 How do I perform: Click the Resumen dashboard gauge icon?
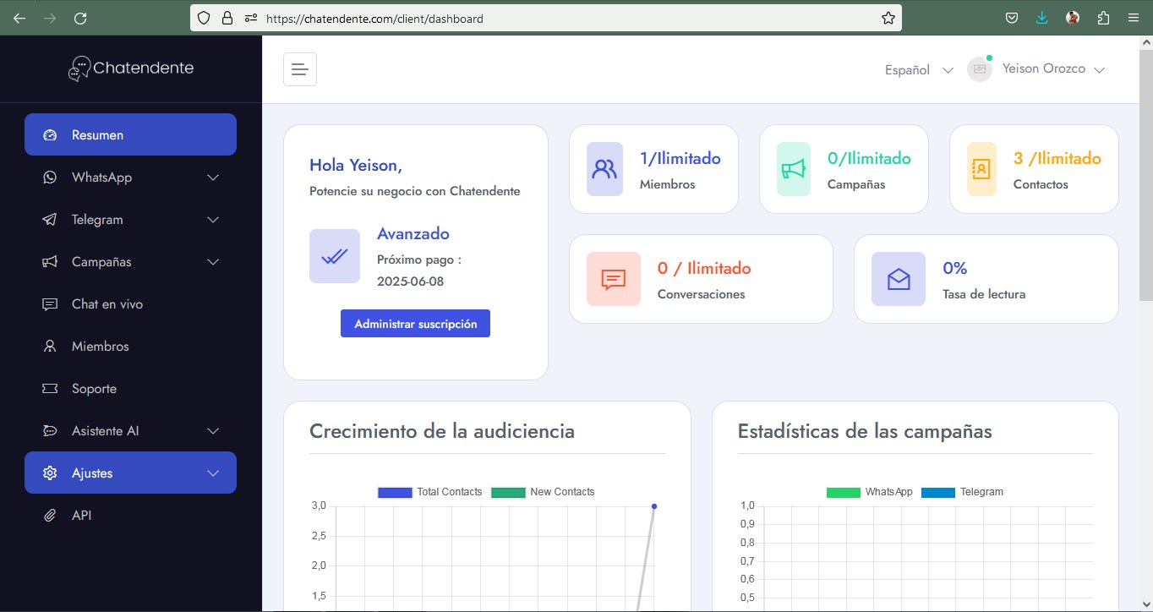pyautogui.click(x=50, y=135)
